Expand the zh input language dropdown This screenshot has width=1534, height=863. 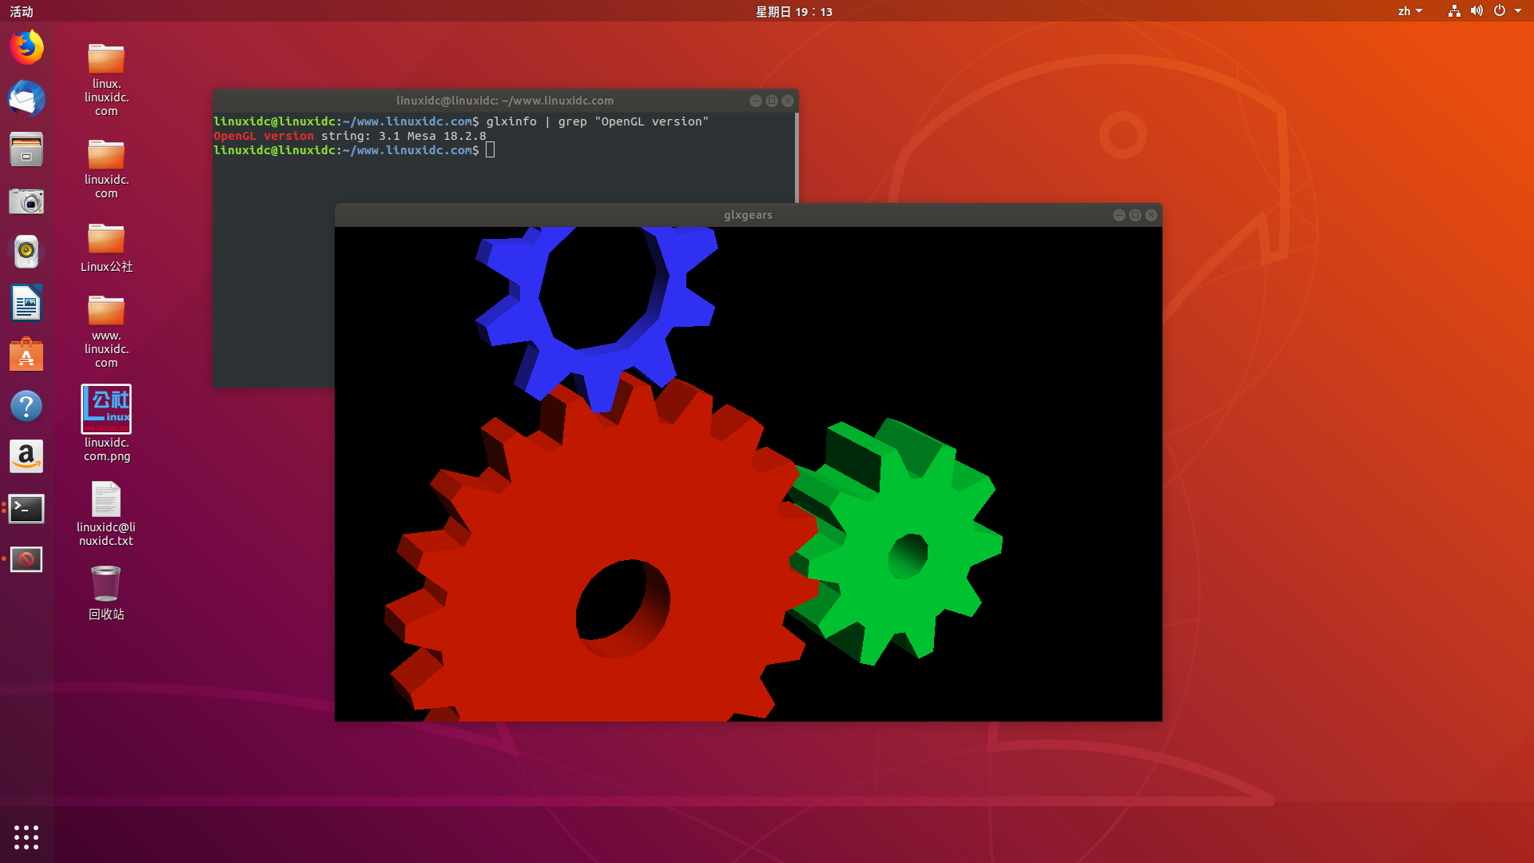(1409, 11)
